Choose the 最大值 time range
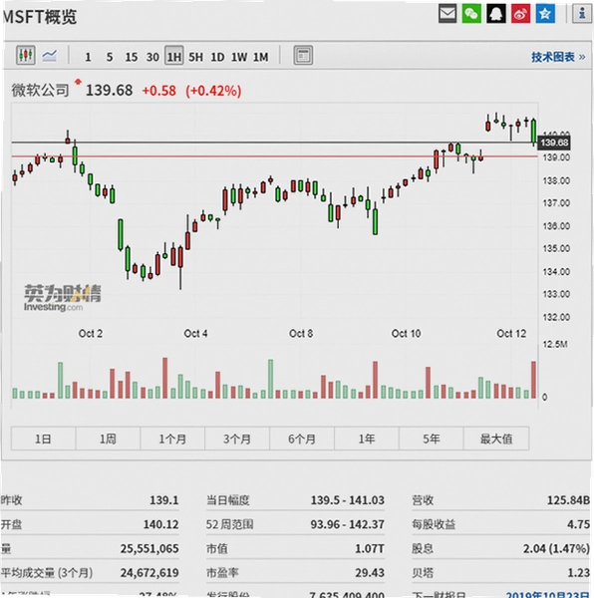The image size is (594, 598). click(496, 439)
